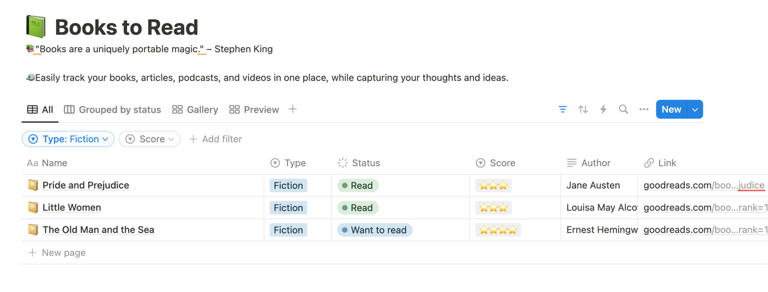
Task: Open the sort options icon
Action: coord(583,109)
